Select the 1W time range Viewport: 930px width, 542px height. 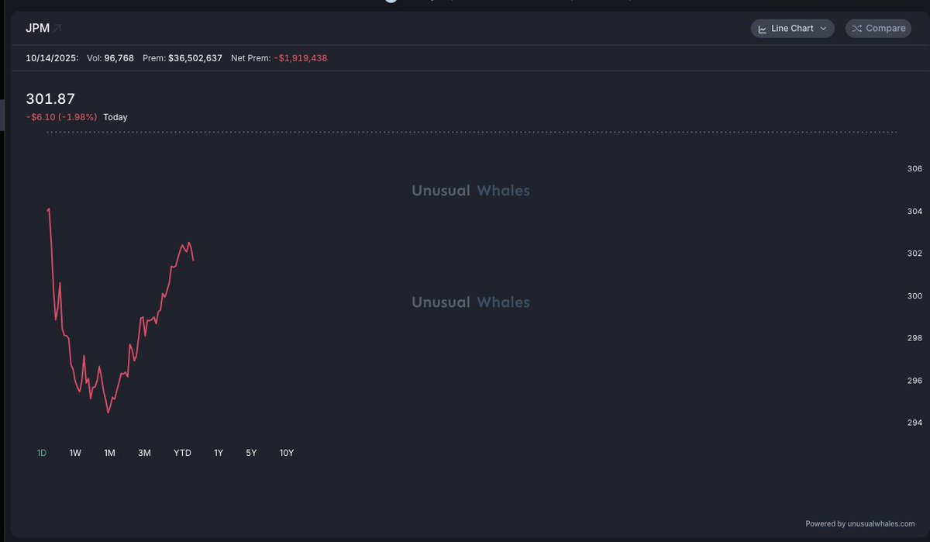[x=75, y=453]
